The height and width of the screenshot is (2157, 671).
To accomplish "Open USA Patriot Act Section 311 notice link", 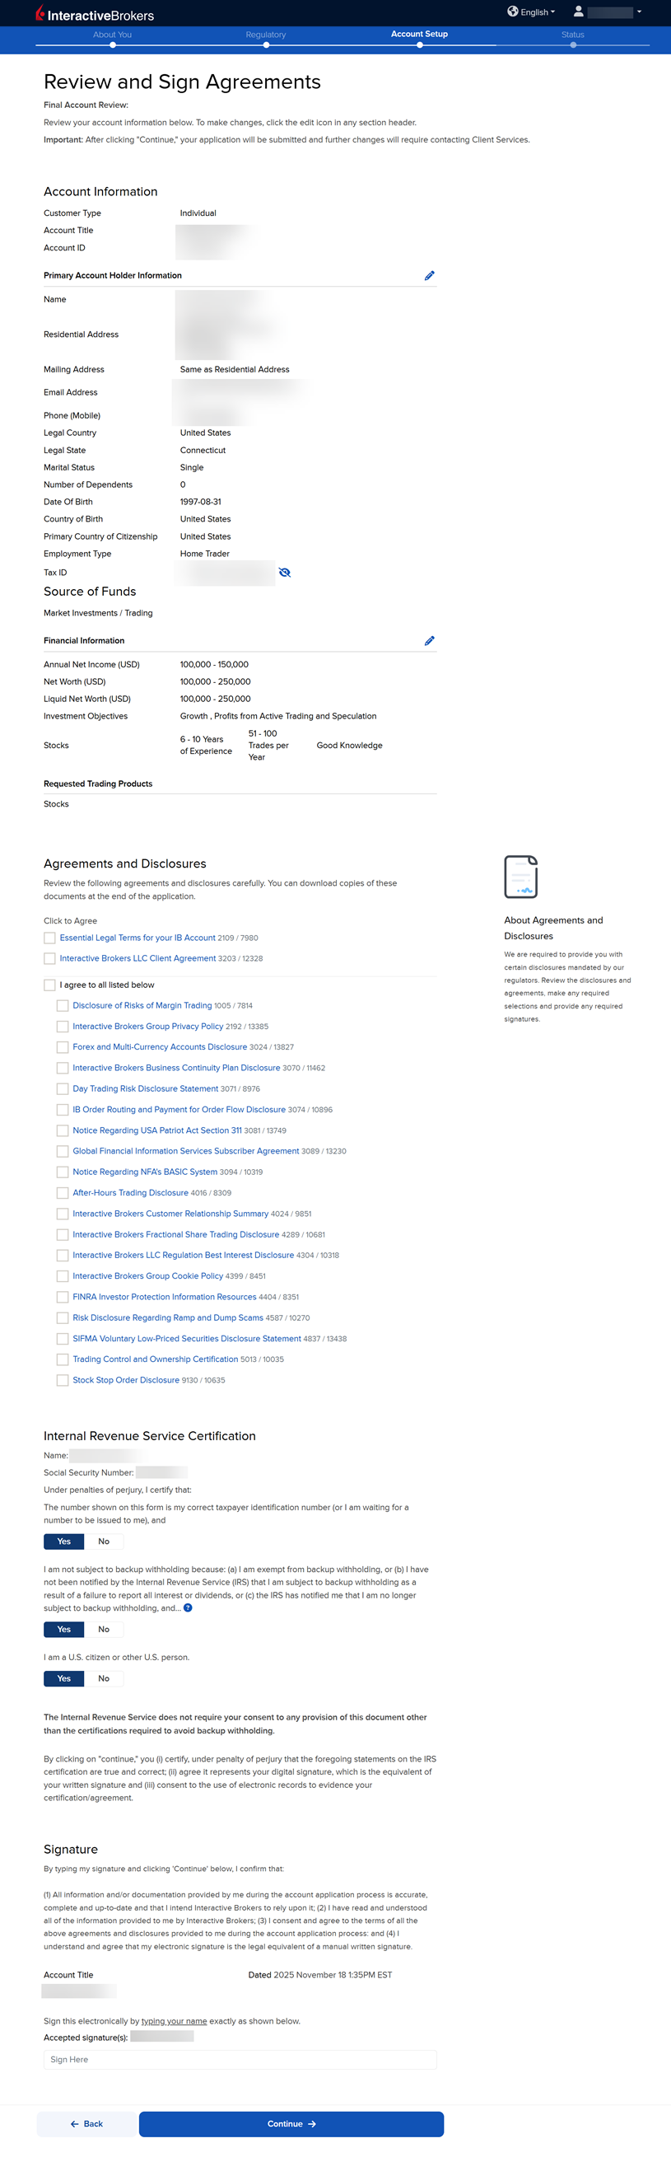I will pyautogui.click(x=157, y=1130).
